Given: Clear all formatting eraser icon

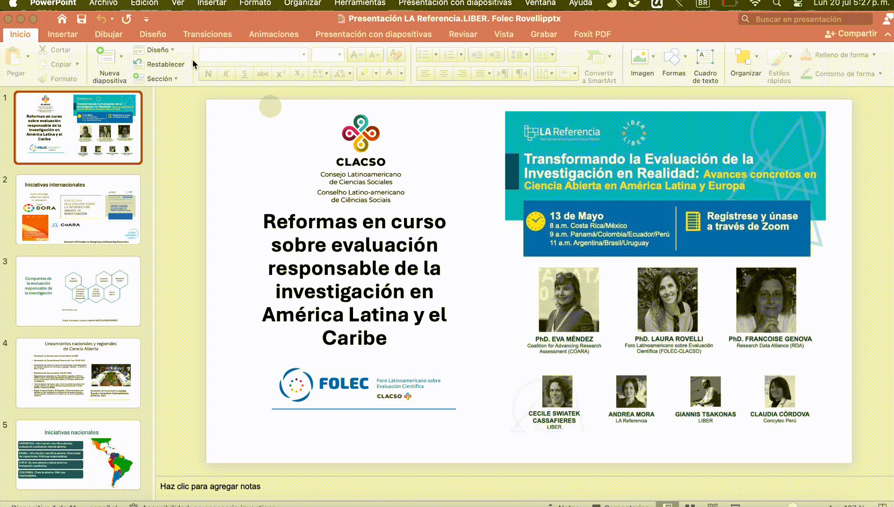Looking at the screenshot, I should (396, 55).
